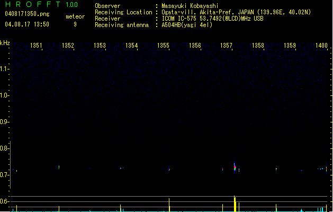Click the 1351 time marker
Viewport: 333px width, 212px height.
(36, 45)
